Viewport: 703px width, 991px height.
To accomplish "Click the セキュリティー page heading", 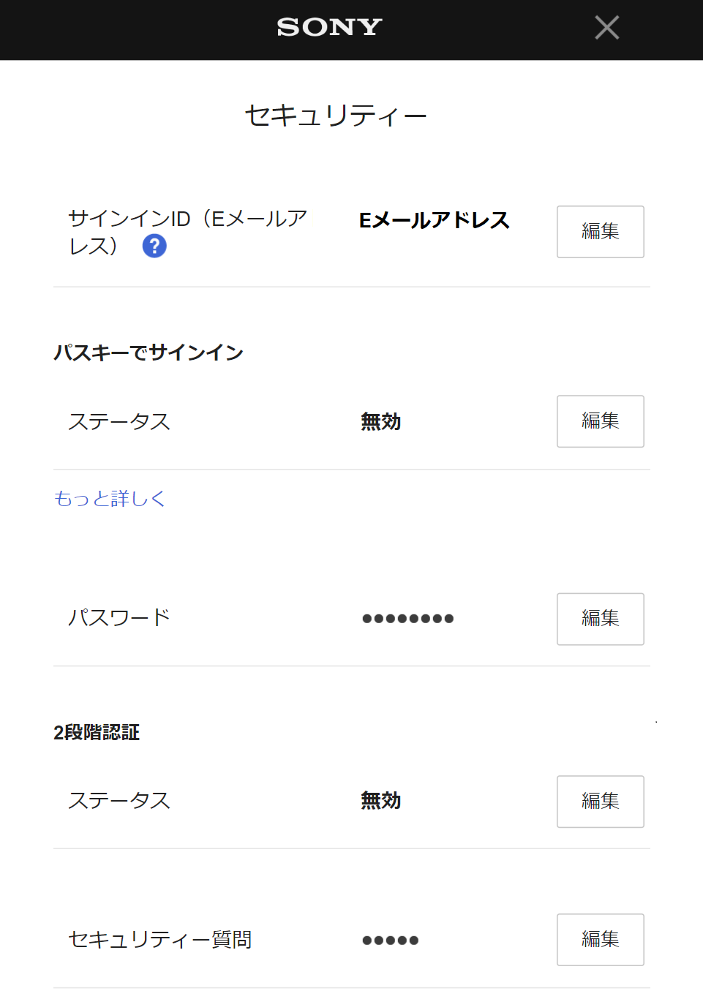I will (x=336, y=116).
